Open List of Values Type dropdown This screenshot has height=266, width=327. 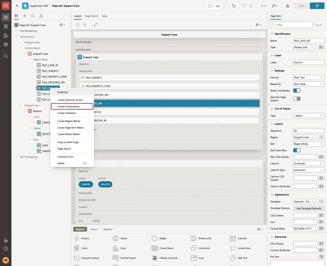coord(309,115)
